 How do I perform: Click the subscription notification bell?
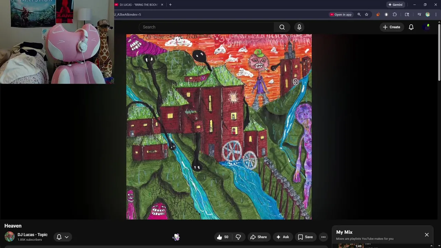[59, 237]
